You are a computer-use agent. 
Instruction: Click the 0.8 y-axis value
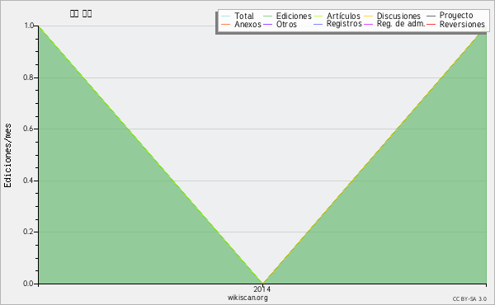click(x=28, y=77)
